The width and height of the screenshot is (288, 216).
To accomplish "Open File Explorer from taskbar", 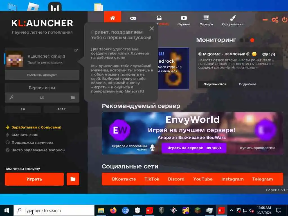I will pyautogui.click(x=101, y=210).
